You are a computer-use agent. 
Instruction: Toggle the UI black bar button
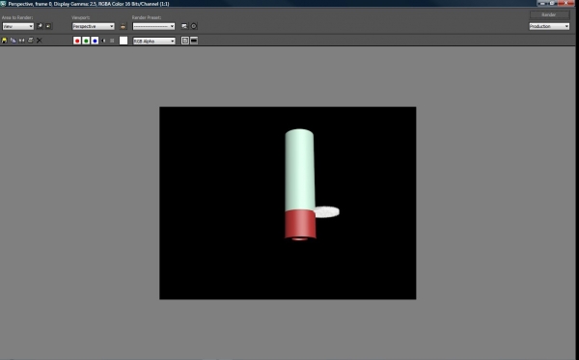pos(194,41)
